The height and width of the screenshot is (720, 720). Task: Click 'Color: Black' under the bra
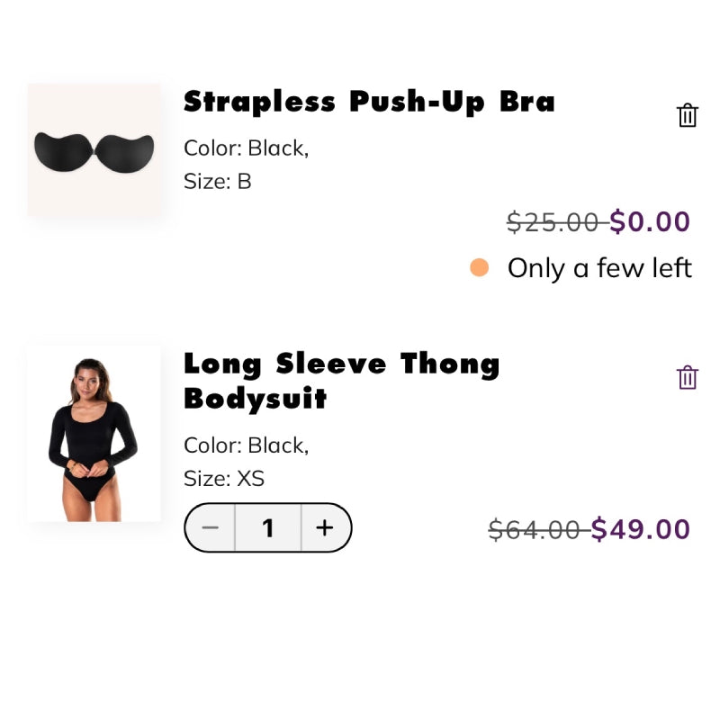246,148
